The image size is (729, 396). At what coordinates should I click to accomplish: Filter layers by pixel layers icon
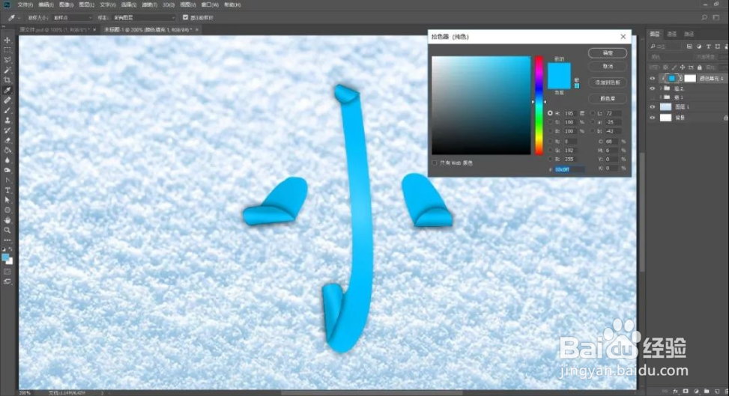point(689,46)
